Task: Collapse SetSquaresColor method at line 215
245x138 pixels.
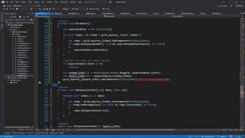Action: pos(51,90)
